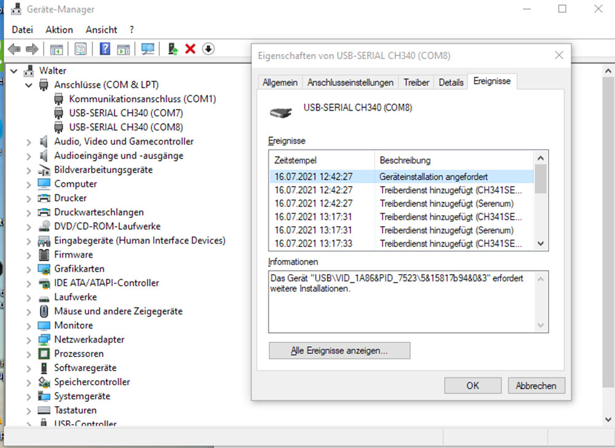Screen dimensions: 615x448
Task: Expand the Netzwerkadapter category
Action: pyautogui.click(x=29, y=340)
